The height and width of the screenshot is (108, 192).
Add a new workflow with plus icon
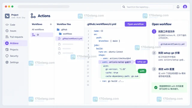coord(51,24)
